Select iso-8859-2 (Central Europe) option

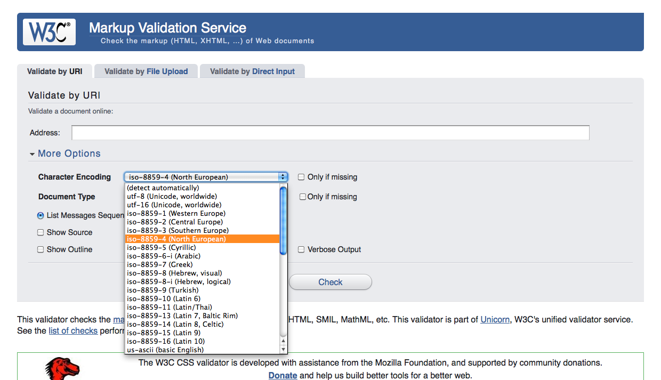202,222
